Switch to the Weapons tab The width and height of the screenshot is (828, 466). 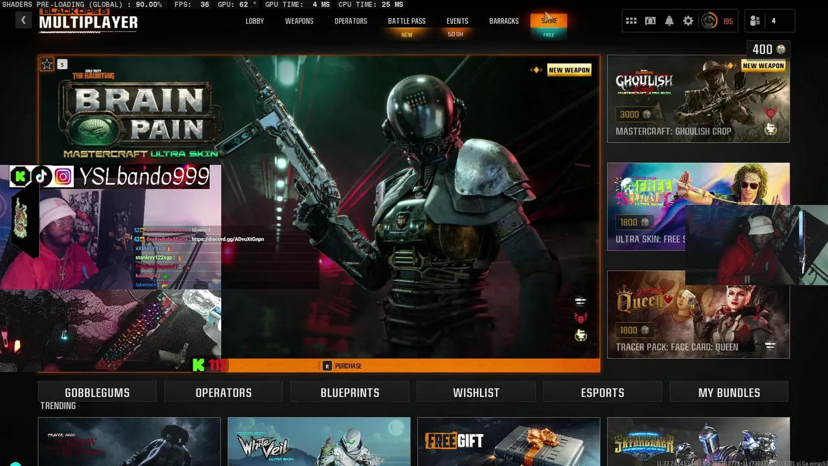coord(300,21)
